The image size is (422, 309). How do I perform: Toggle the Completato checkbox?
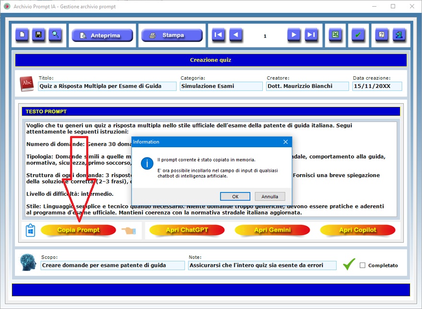pos(363,265)
